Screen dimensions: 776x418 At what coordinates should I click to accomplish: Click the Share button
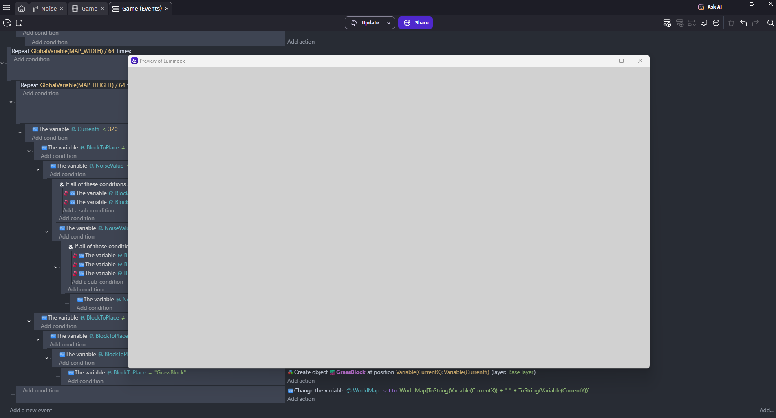(x=415, y=23)
